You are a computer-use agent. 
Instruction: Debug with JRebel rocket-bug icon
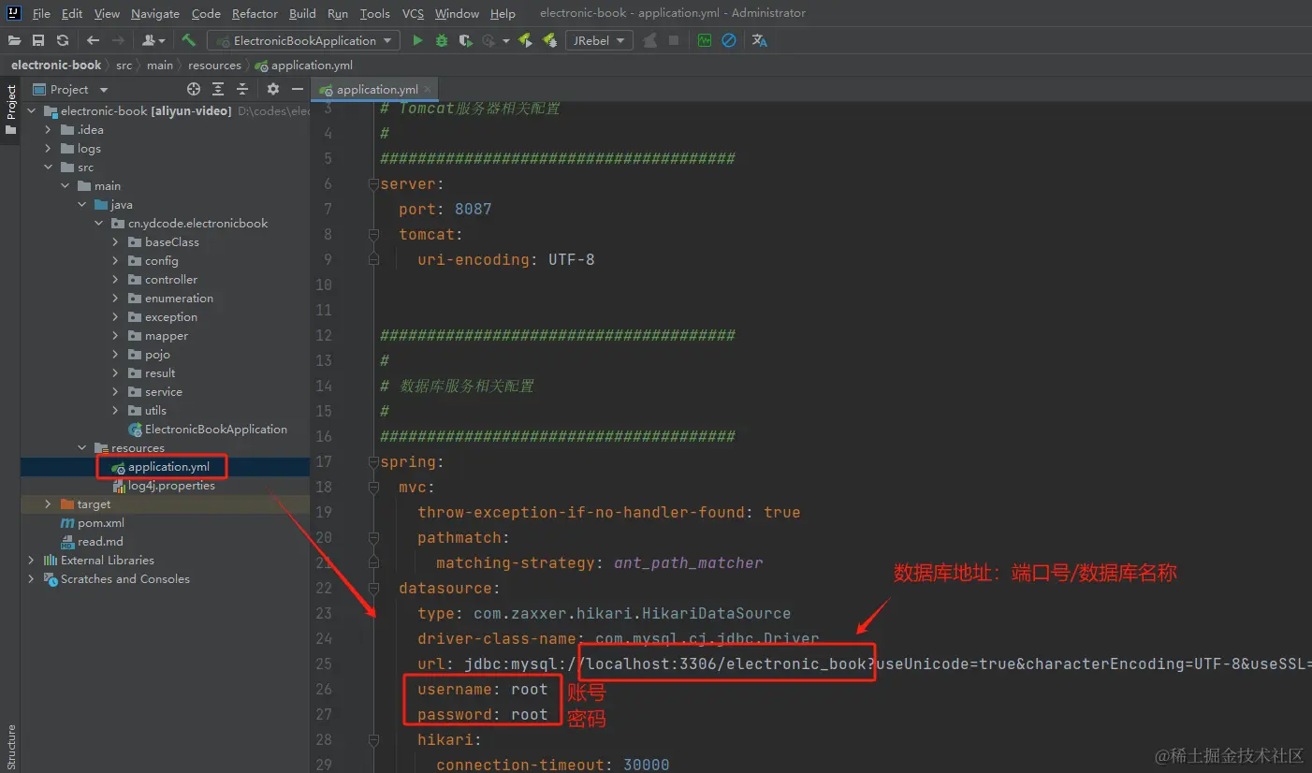pyautogui.click(x=549, y=40)
